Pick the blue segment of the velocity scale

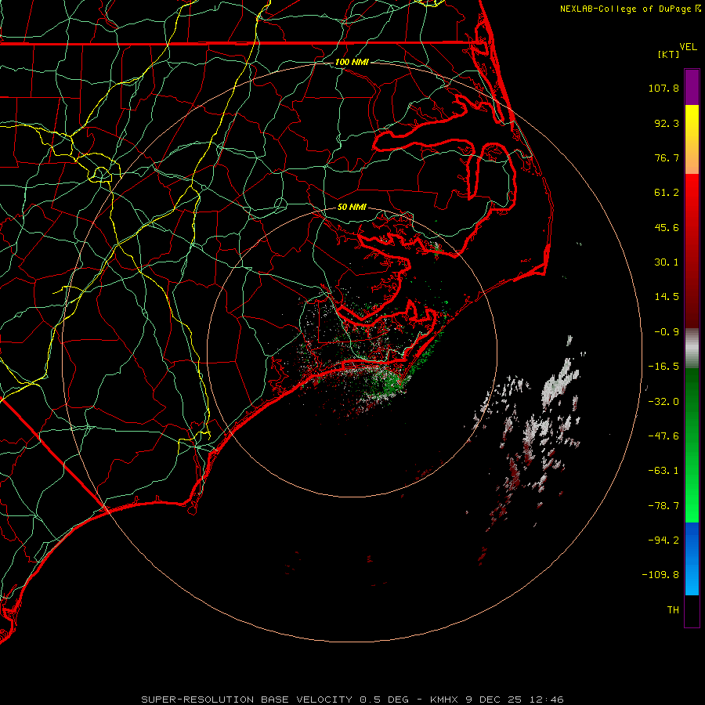692,559
